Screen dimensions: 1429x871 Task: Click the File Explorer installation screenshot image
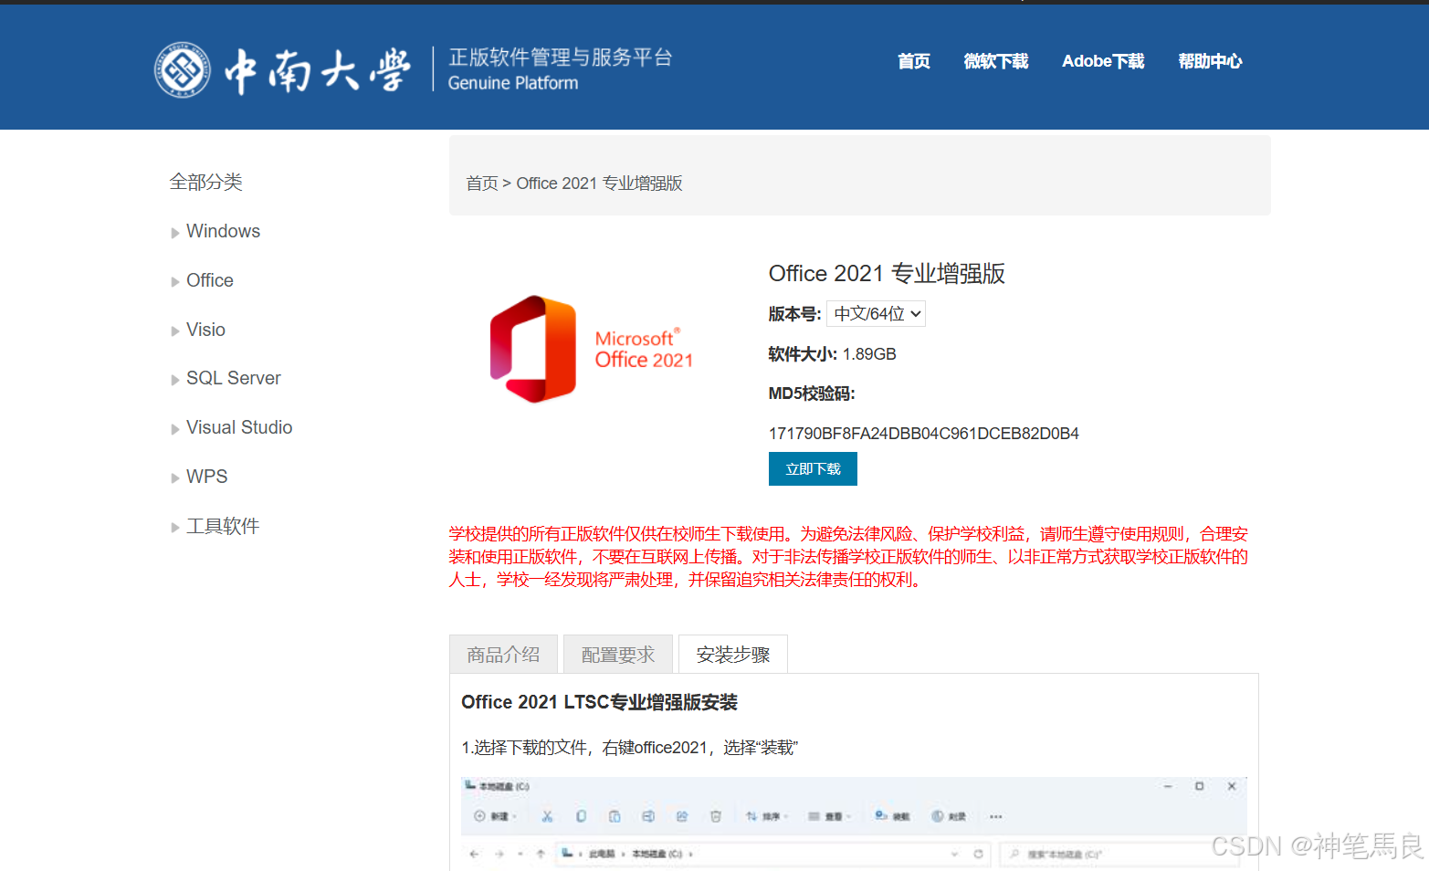pos(854,824)
